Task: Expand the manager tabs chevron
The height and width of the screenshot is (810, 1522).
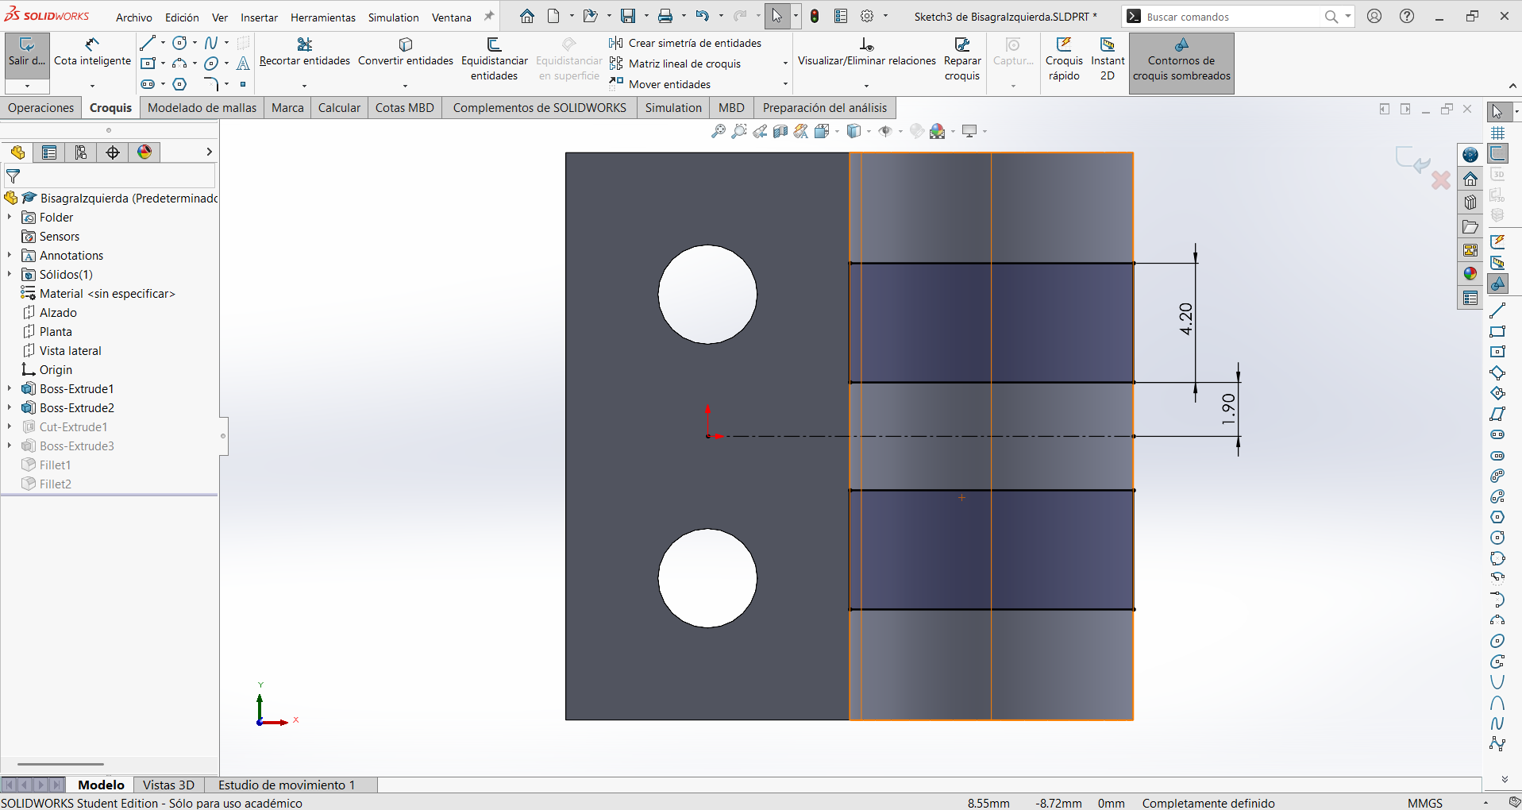Action: pyautogui.click(x=209, y=152)
